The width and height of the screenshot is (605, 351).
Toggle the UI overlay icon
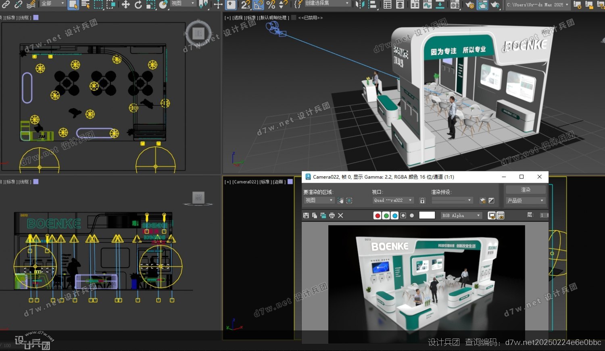point(492,215)
